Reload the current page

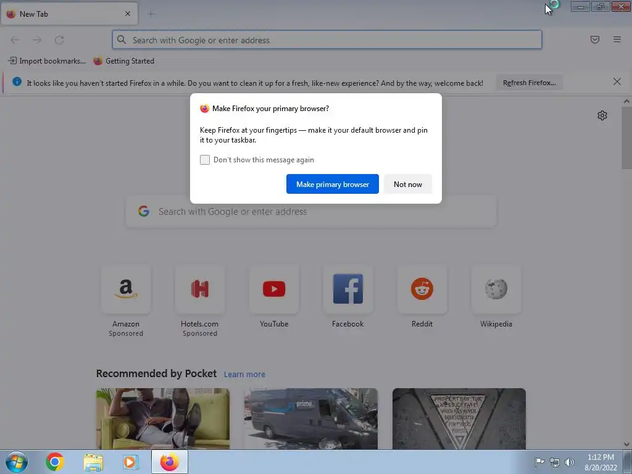tap(59, 40)
